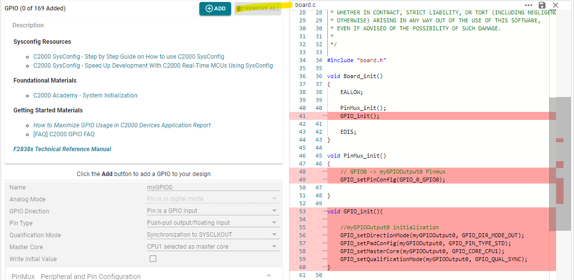Open the Analog Mode dropdown

pyautogui.click(x=213, y=199)
